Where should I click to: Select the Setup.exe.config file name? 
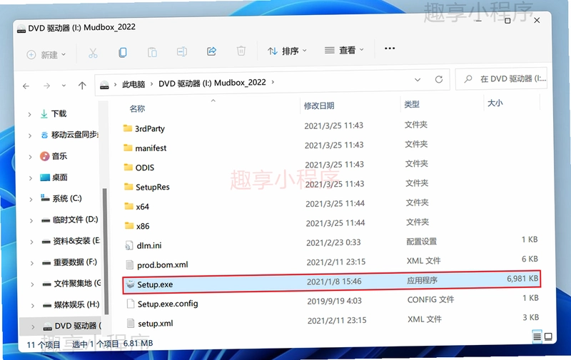coord(168,304)
